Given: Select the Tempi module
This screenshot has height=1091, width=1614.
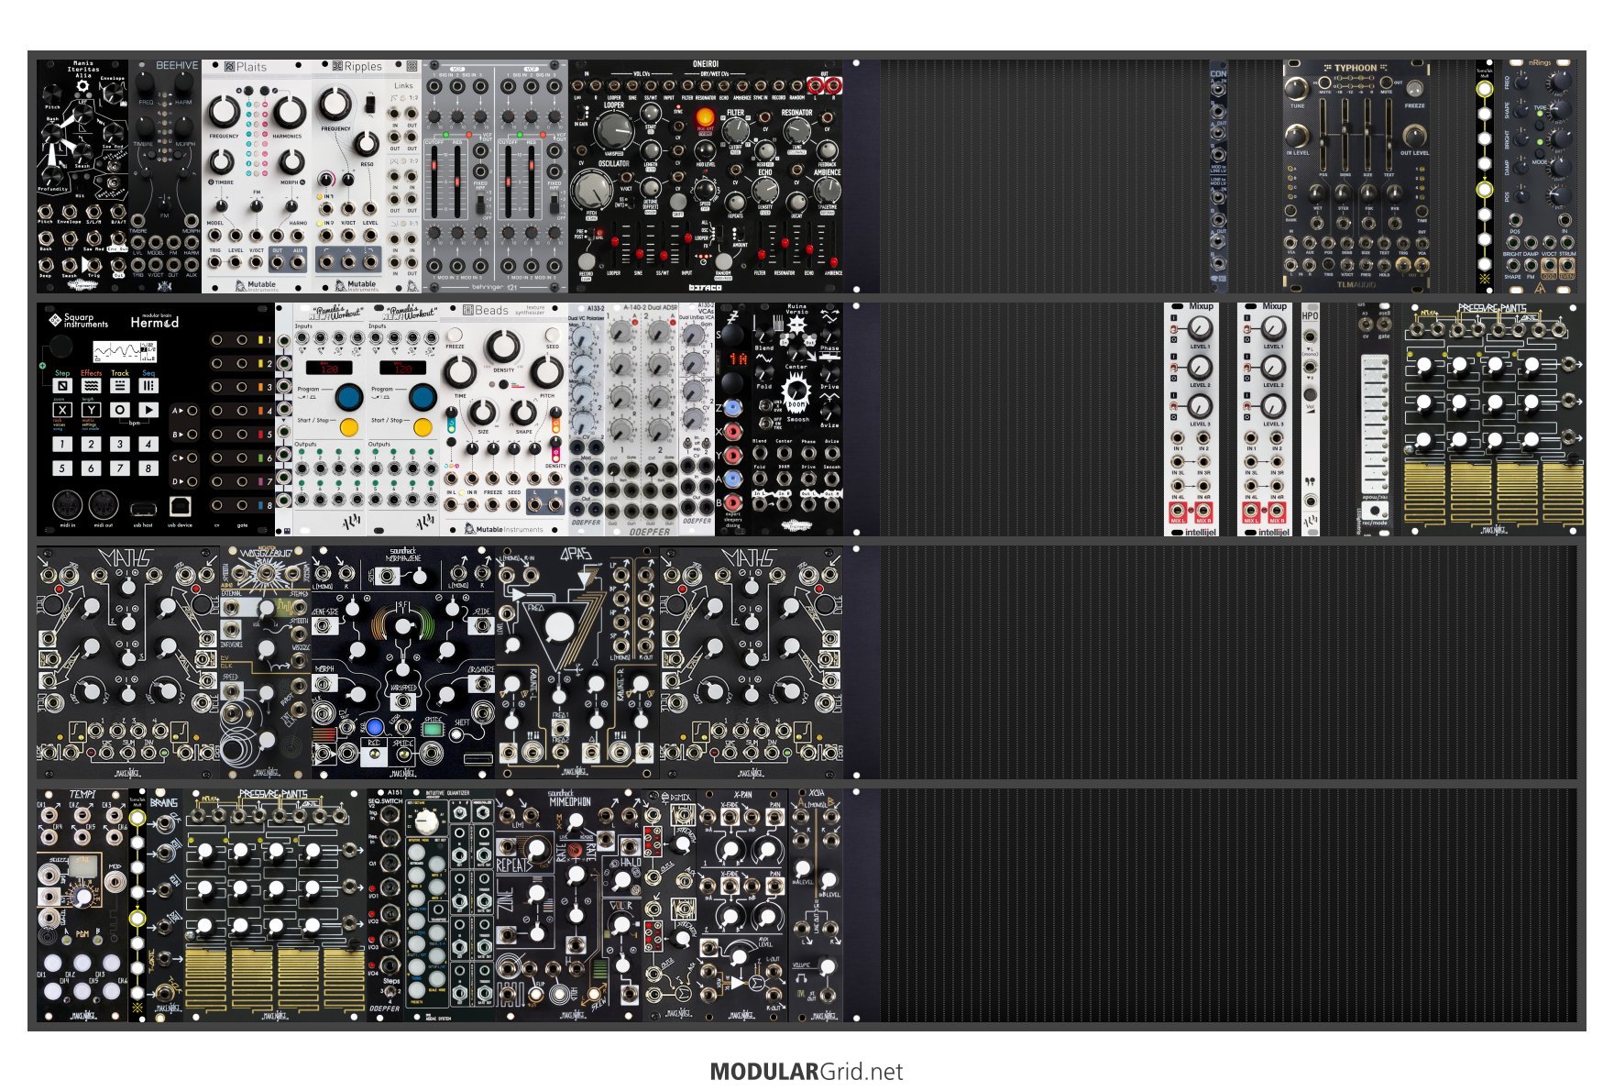Looking at the screenshot, I should click(82, 906).
